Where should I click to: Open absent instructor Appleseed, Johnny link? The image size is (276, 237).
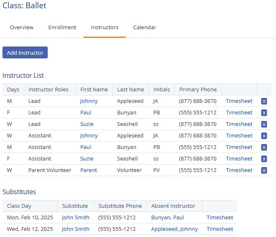tap(174, 229)
